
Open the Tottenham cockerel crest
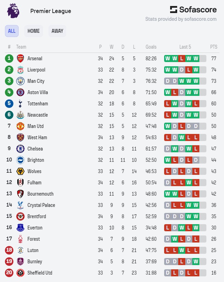click(x=20, y=104)
